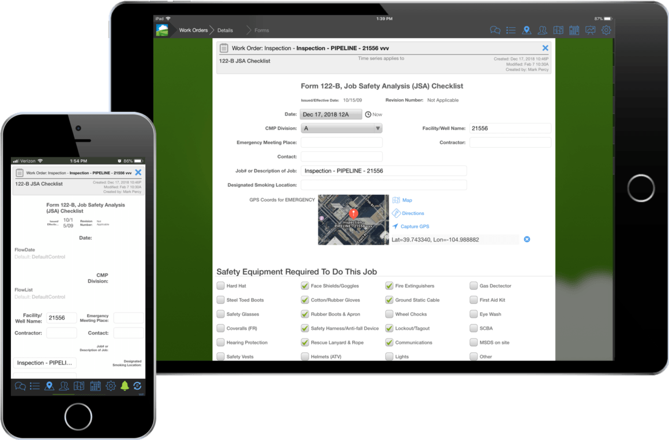Open chat icon in iPad toolbar
669x440 pixels.
pos(495,31)
